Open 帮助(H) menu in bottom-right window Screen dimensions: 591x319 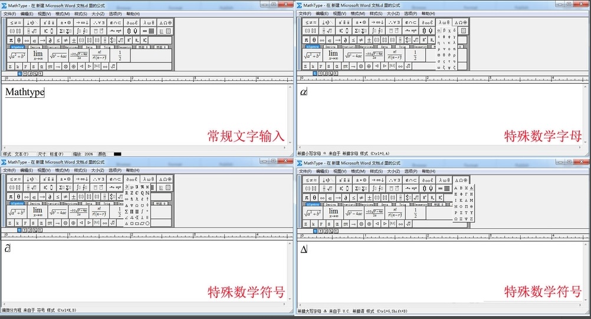(429, 172)
